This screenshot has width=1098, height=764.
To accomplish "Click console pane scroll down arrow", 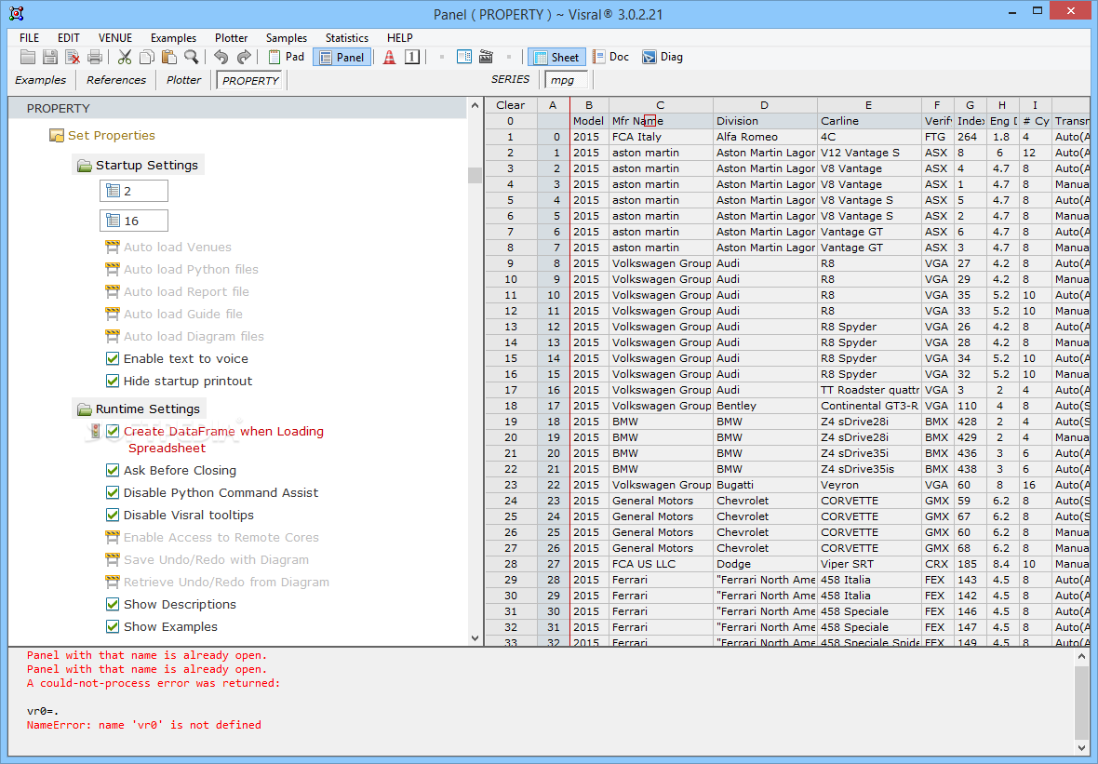I will pos(1081,748).
